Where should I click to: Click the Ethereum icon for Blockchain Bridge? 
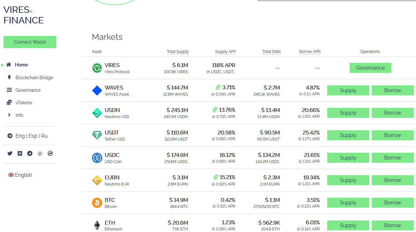pyautogui.click(x=9, y=77)
